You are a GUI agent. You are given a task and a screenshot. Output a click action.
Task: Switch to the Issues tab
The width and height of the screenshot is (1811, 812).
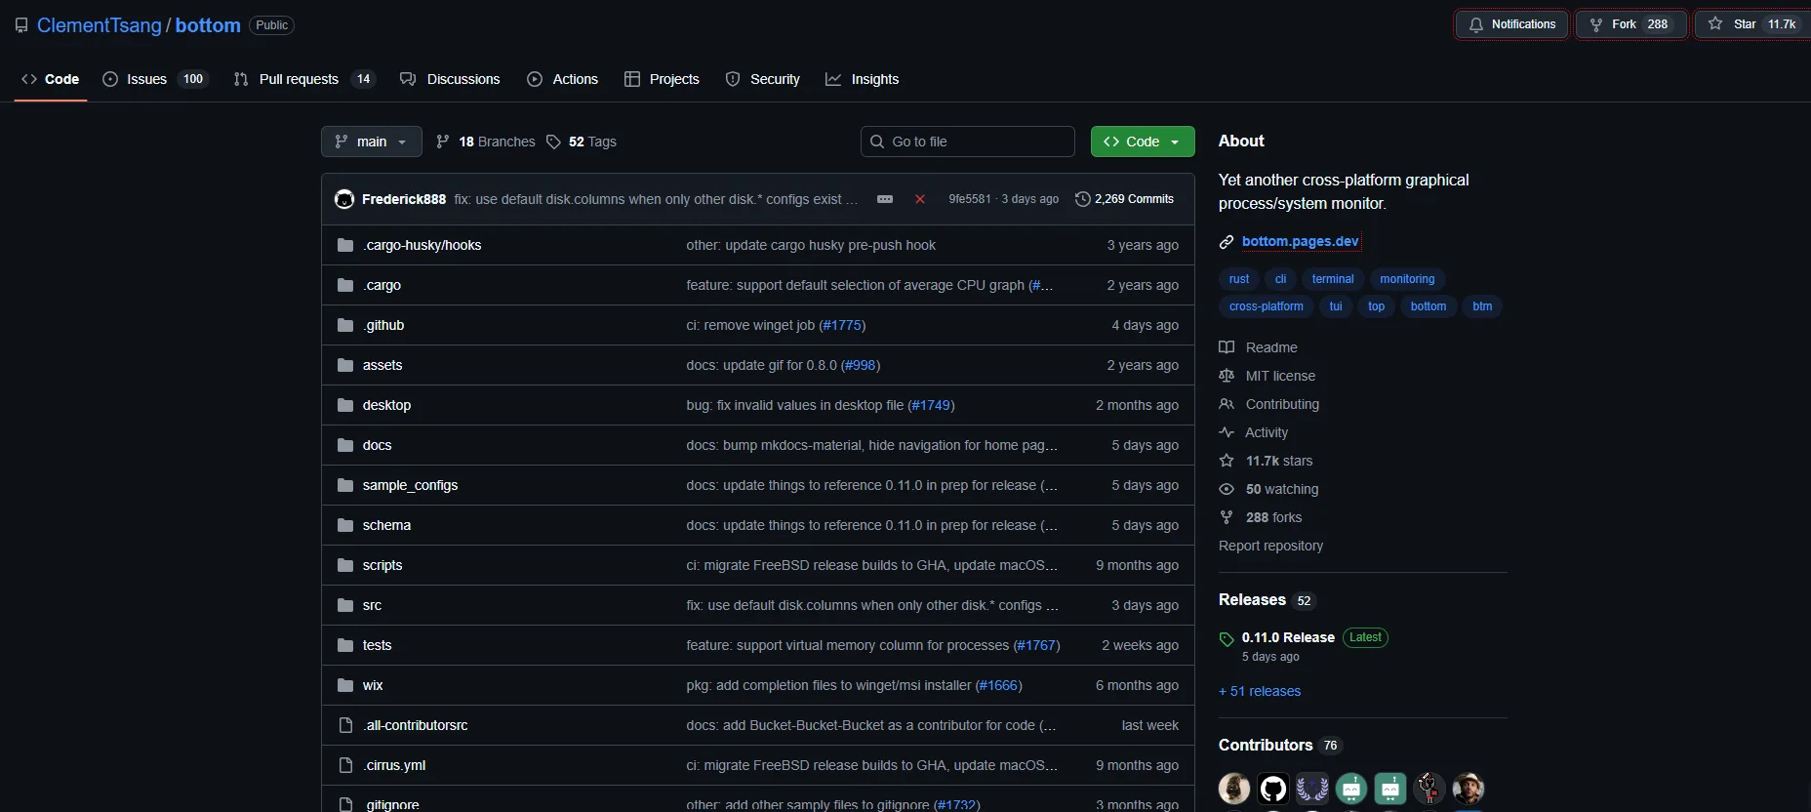coord(154,79)
